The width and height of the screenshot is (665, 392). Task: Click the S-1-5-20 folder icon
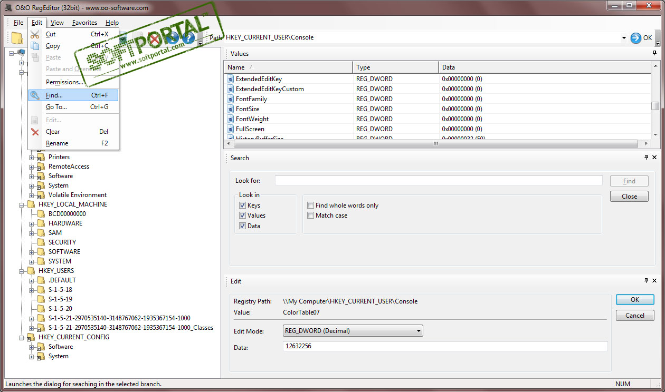pyautogui.click(x=41, y=309)
